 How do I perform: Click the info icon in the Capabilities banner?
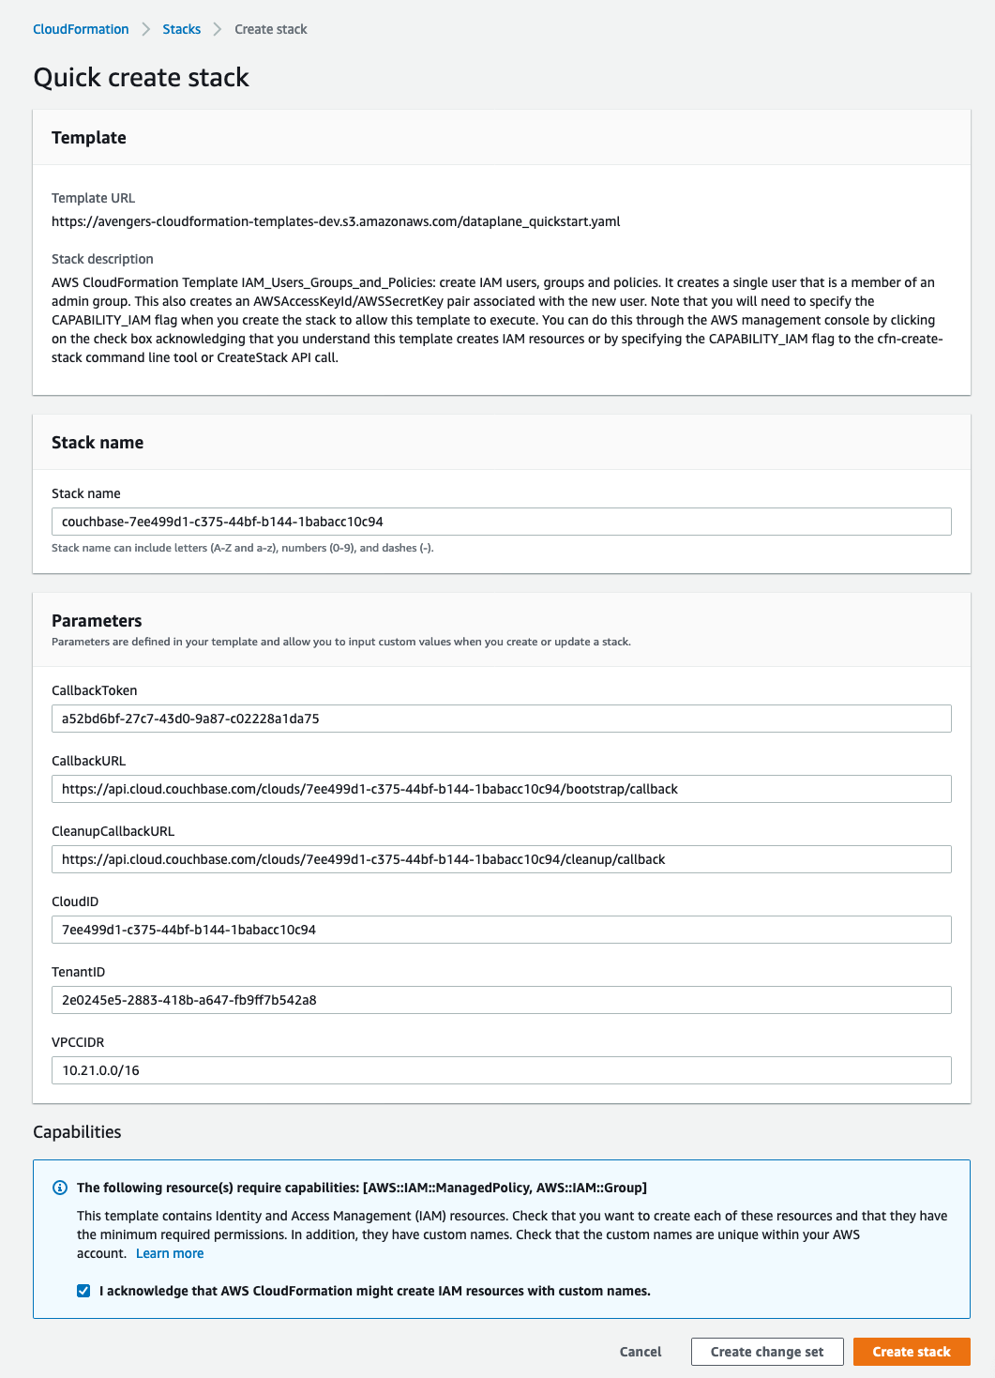point(60,1187)
